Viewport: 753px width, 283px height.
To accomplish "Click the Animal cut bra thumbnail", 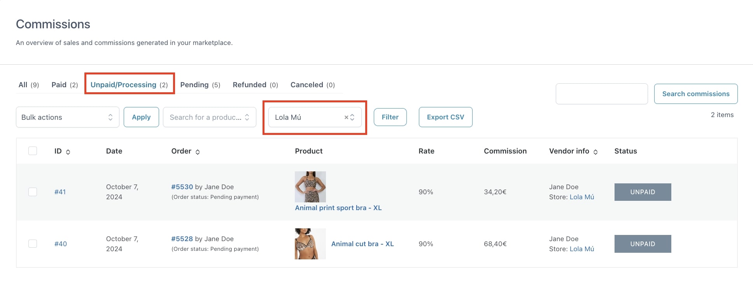I will (x=310, y=244).
